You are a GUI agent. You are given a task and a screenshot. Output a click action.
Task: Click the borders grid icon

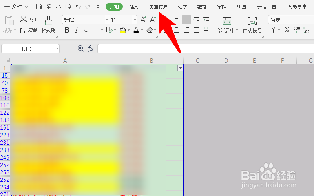tap(96, 30)
